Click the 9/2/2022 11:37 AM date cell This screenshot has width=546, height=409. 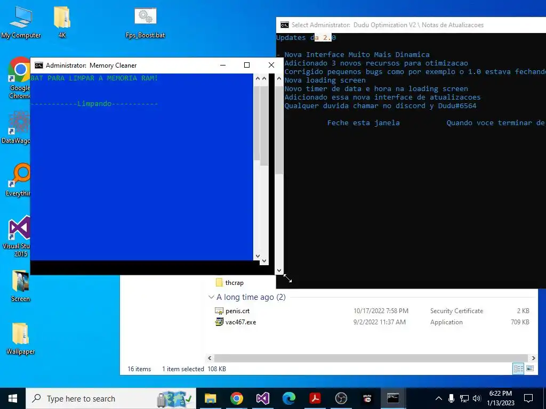(x=379, y=322)
